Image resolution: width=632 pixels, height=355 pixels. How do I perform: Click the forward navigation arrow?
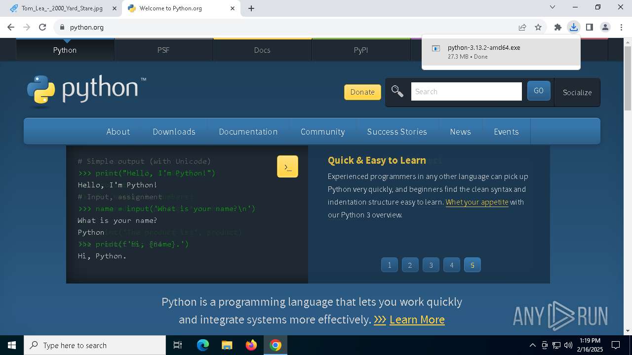point(27,27)
